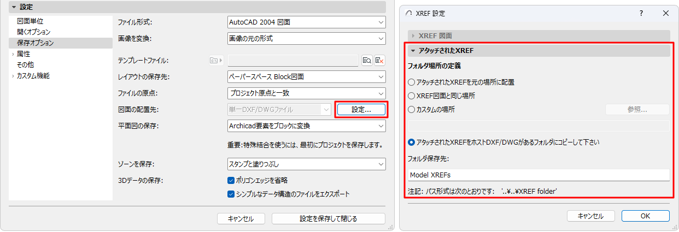Toggle the ポリゴンエッジを省略 checkbox
Viewport: 679px width, 232px height.
point(231,180)
